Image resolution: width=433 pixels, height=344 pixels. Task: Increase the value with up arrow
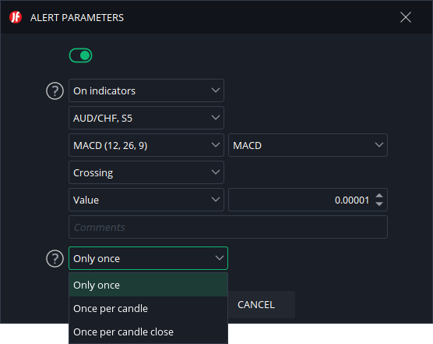379,196
